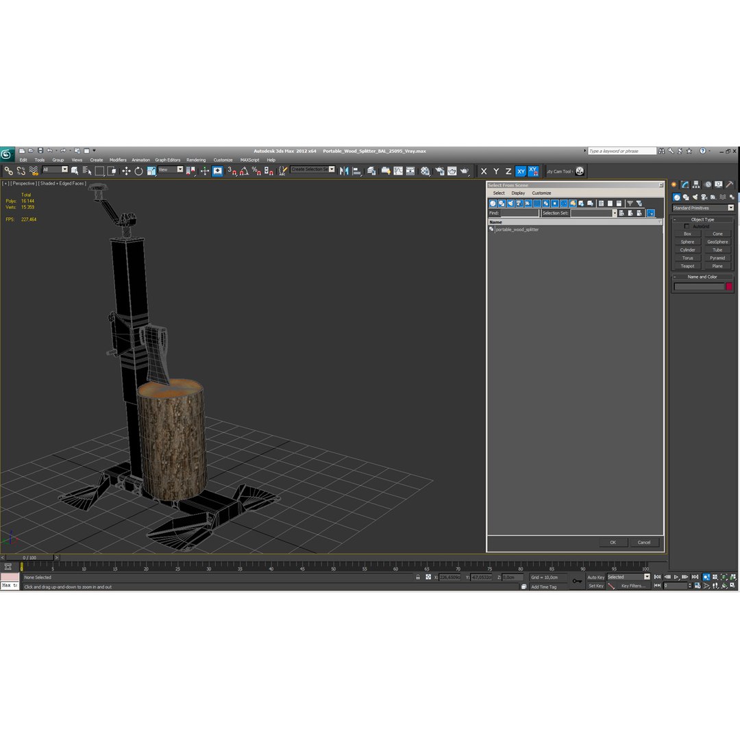The width and height of the screenshot is (740, 740).
Task: Toggle the 3D Snaps button
Action: [x=232, y=171]
